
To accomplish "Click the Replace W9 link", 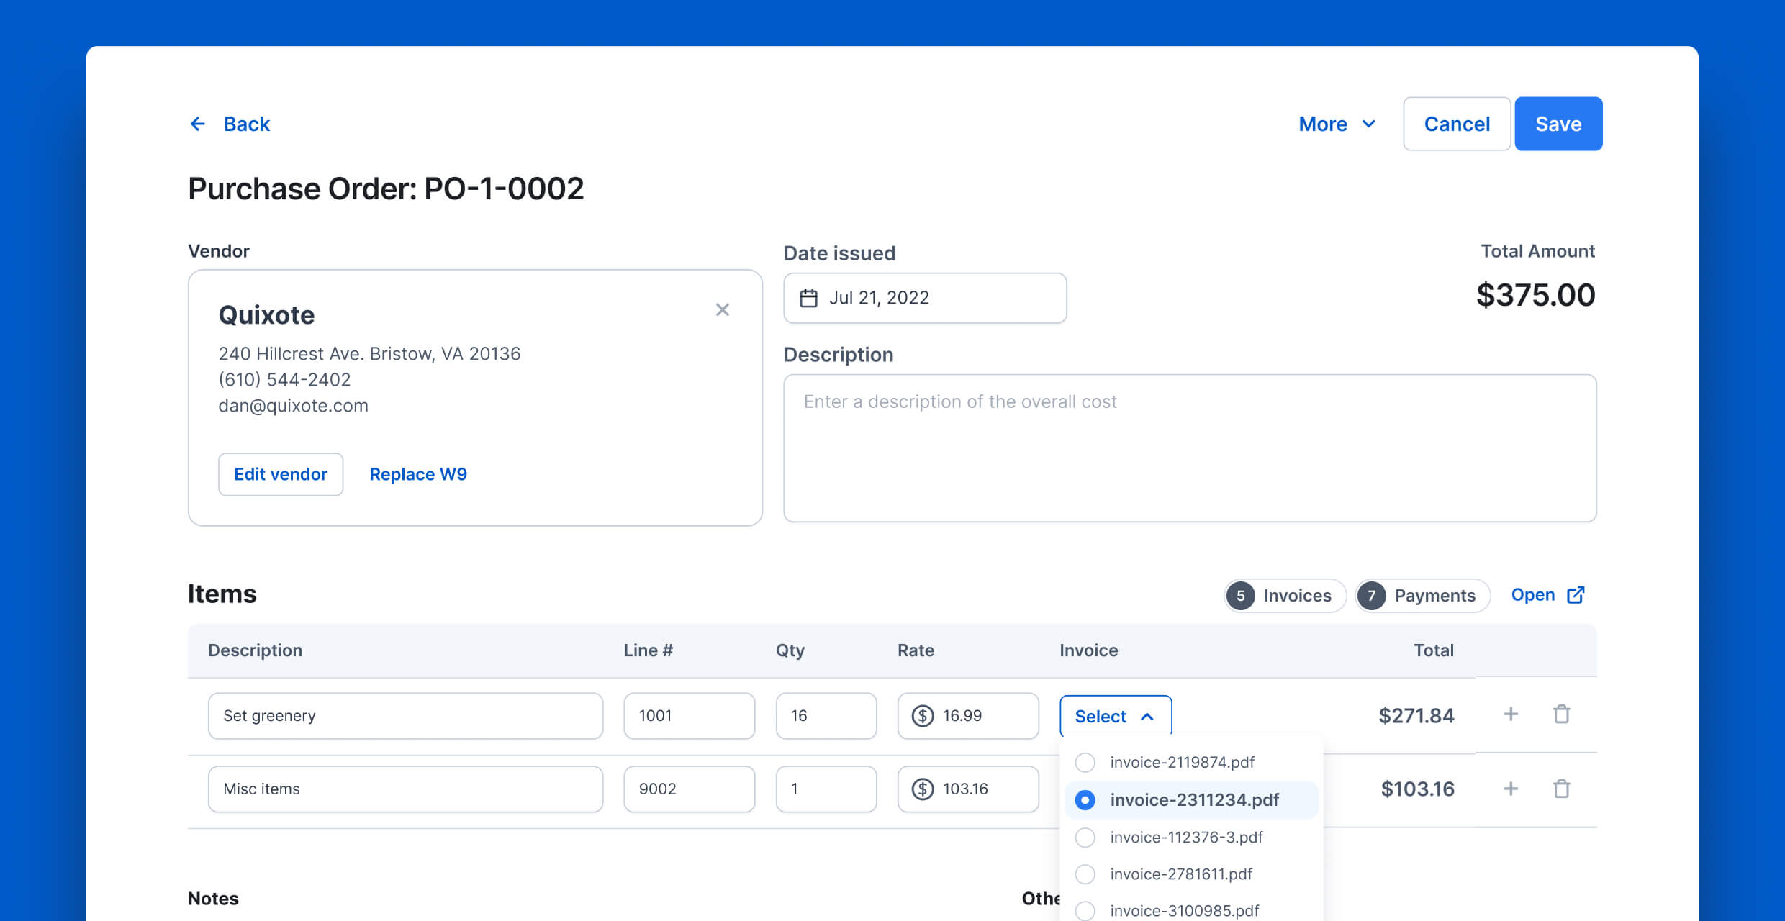I will tap(418, 474).
